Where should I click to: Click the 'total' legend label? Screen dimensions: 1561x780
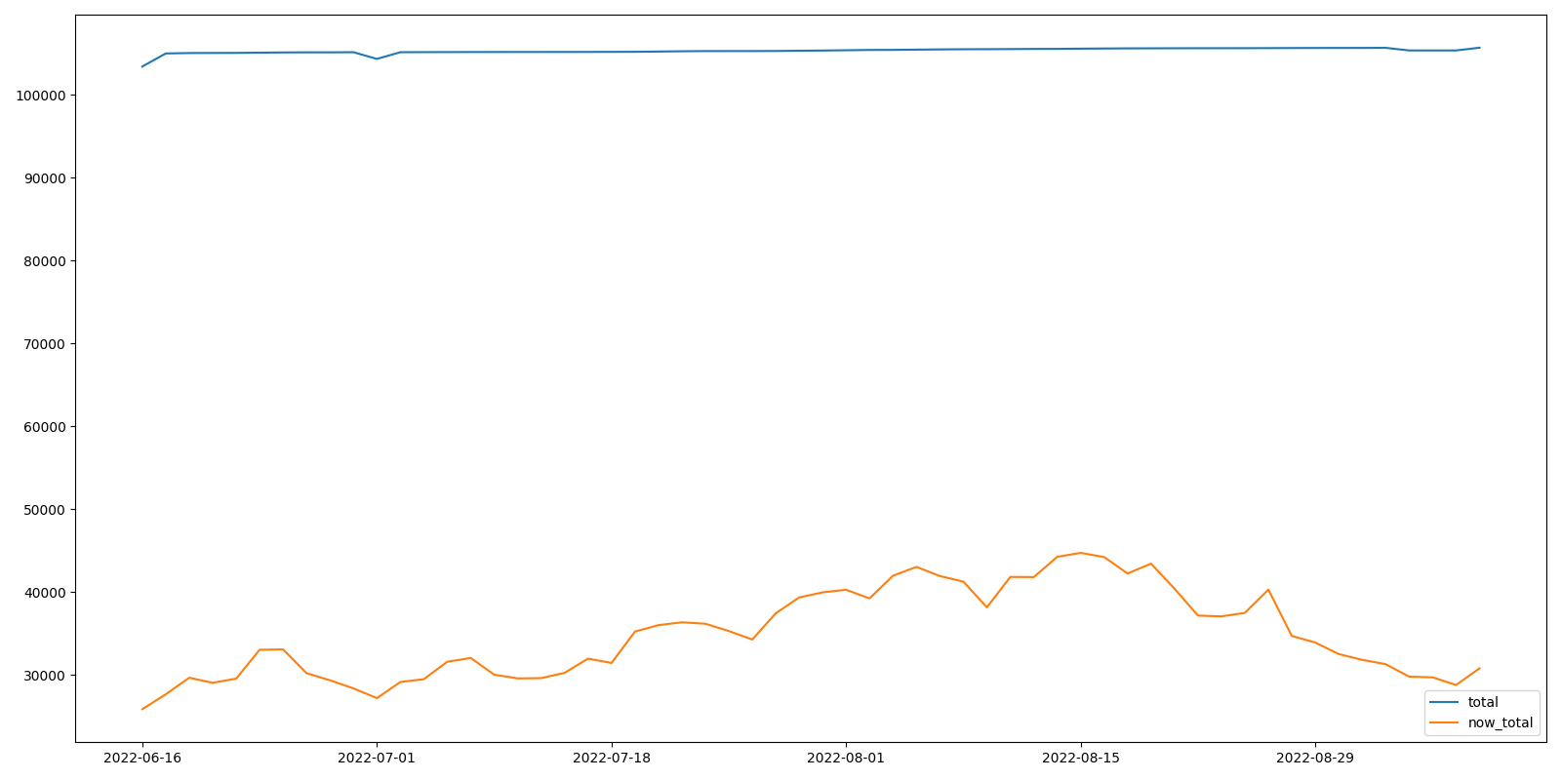click(x=1482, y=702)
